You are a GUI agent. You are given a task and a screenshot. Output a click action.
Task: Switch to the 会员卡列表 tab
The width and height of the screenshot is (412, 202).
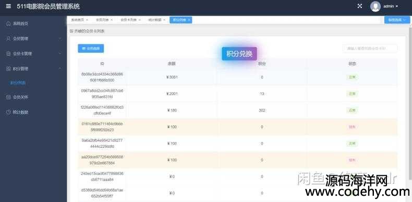(128, 20)
